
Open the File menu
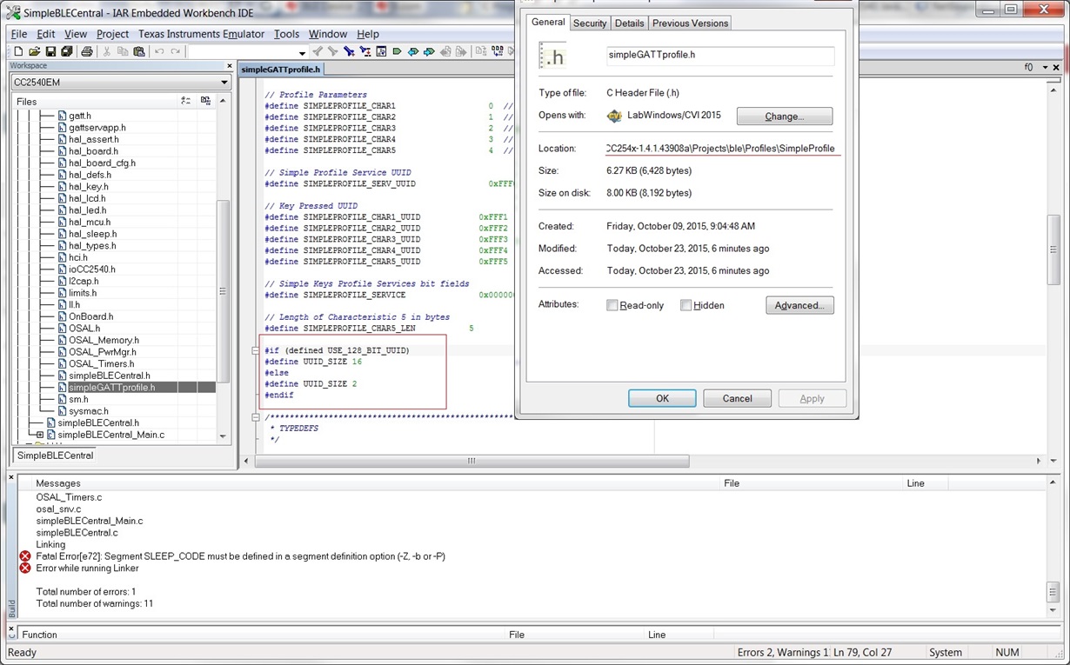pyautogui.click(x=18, y=34)
